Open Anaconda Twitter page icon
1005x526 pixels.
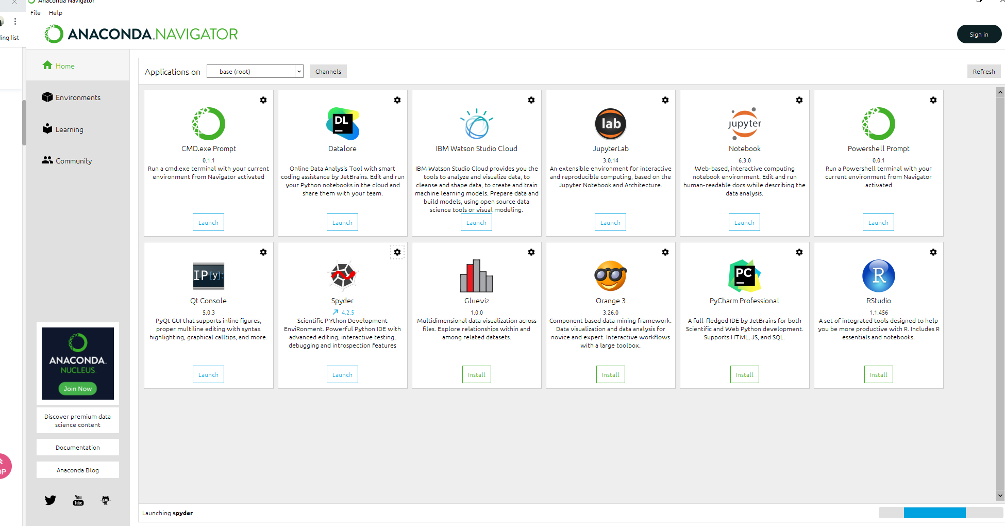50,500
